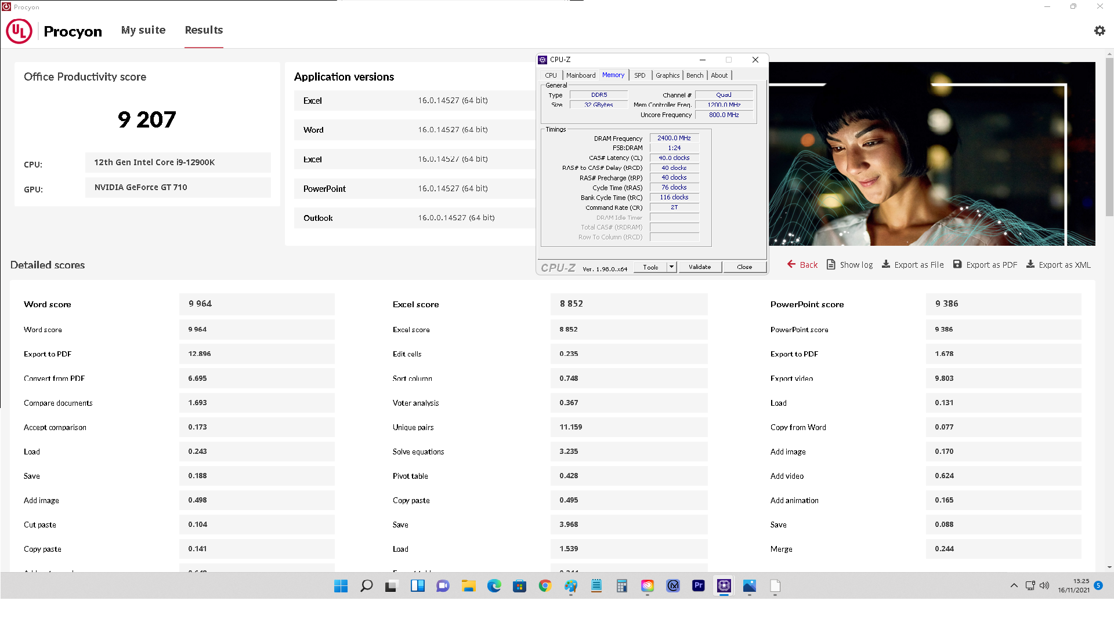Viewport: 1114px width, 626px height.
Task: Open the Graphics tab in CPU-Z
Action: point(667,75)
